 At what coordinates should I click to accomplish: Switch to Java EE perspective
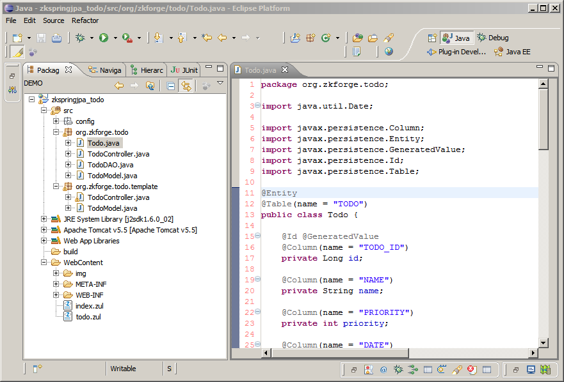(x=512, y=52)
